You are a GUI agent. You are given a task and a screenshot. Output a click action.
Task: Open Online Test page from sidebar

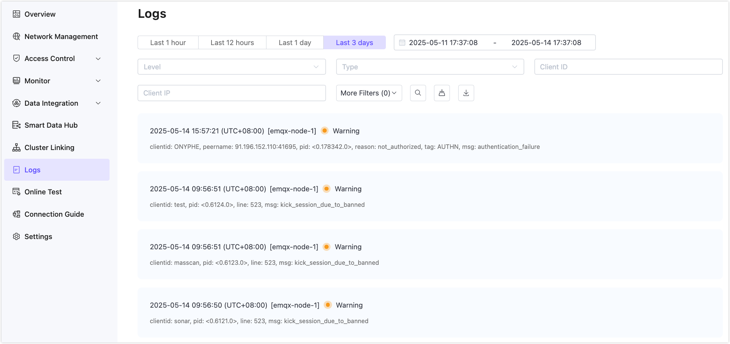43,192
